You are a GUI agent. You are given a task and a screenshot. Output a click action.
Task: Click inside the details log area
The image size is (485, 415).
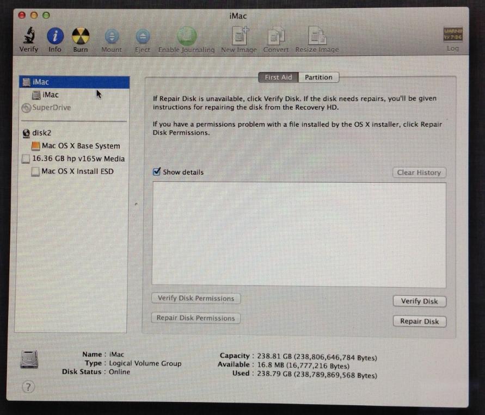click(299, 235)
